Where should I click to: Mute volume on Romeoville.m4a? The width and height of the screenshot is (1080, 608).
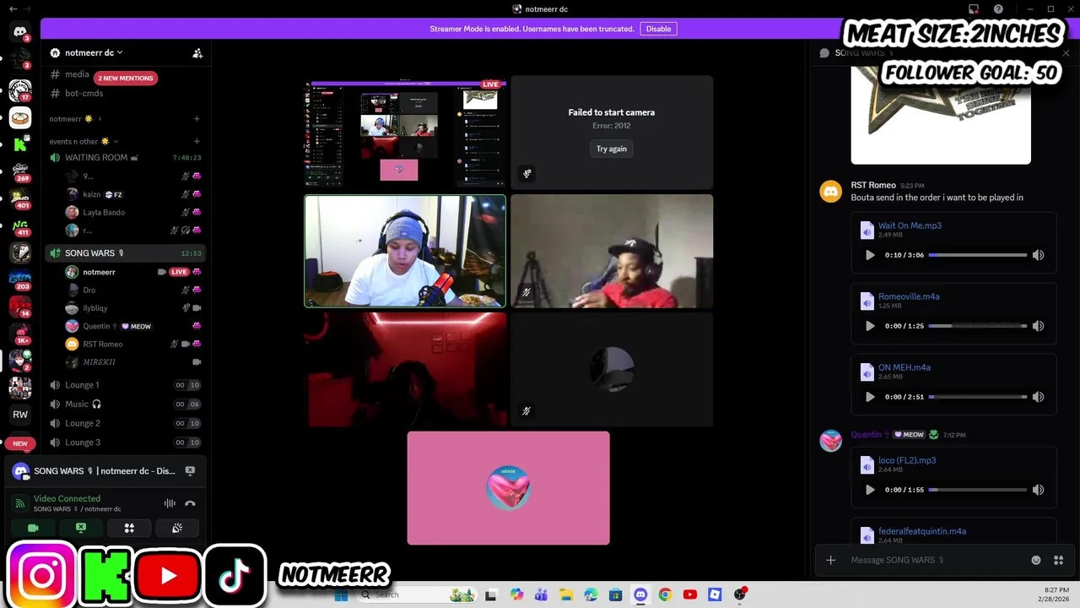click(1039, 326)
